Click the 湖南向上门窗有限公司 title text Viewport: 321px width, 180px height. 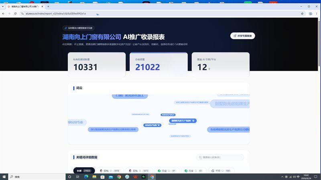pyautogui.click(x=92, y=37)
